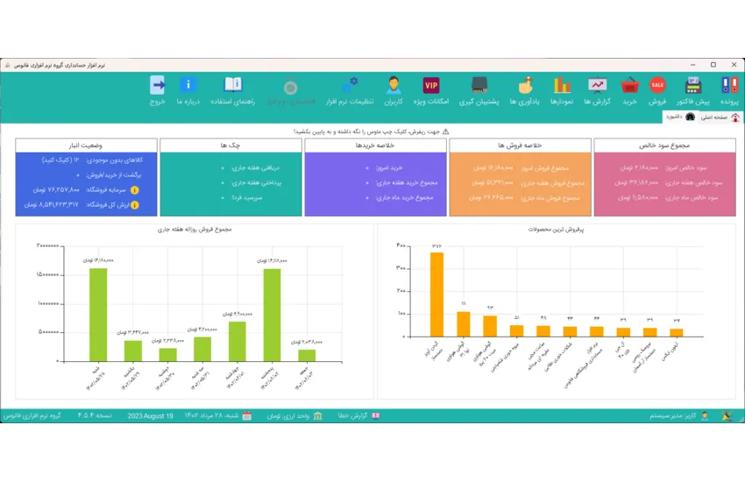Open یادآوری ها (Reminders) hand icon
The width and height of the screenshot is (745, 482).
pyautogui.click(x=524, y=86)
